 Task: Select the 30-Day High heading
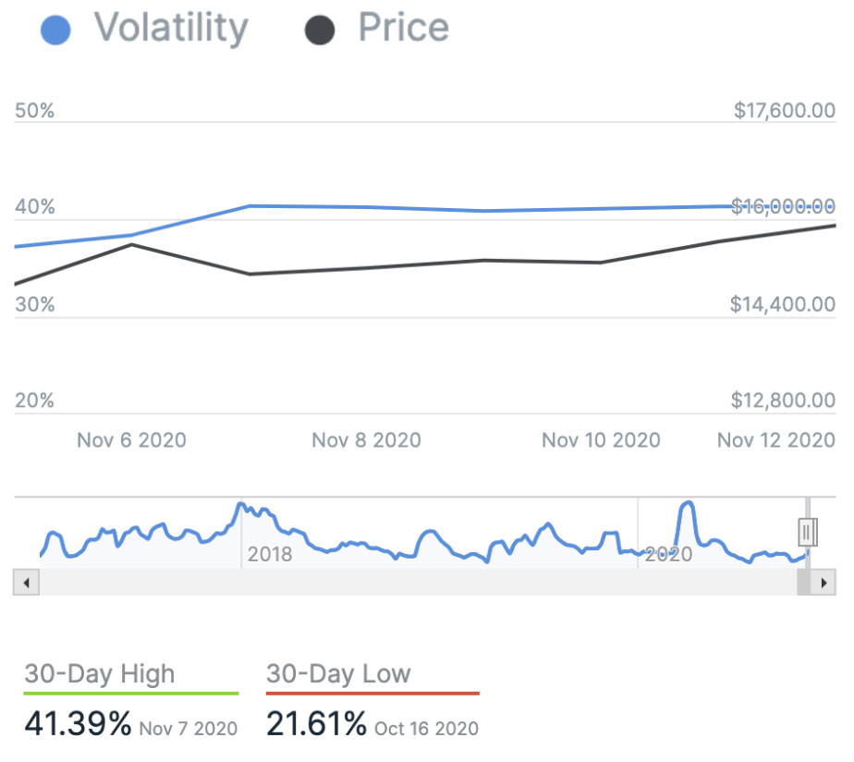99,673
